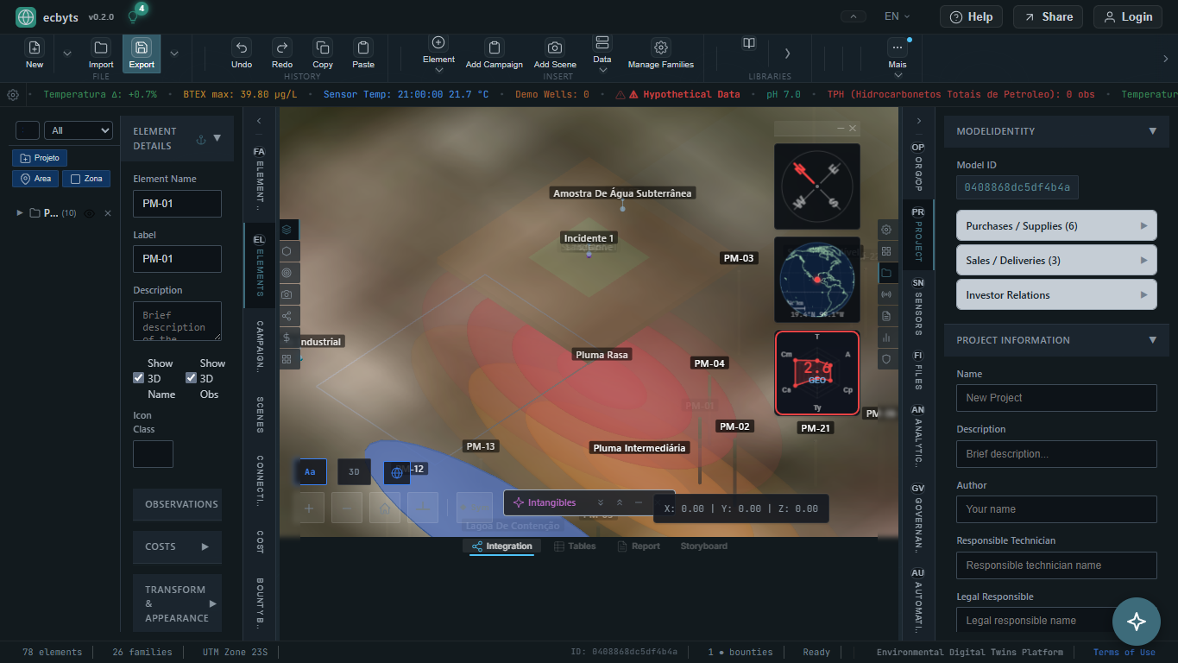The width and height of the screenshot is (1178, 663).
Task: Click the compass widget
Action: click(x=816, y=186)
